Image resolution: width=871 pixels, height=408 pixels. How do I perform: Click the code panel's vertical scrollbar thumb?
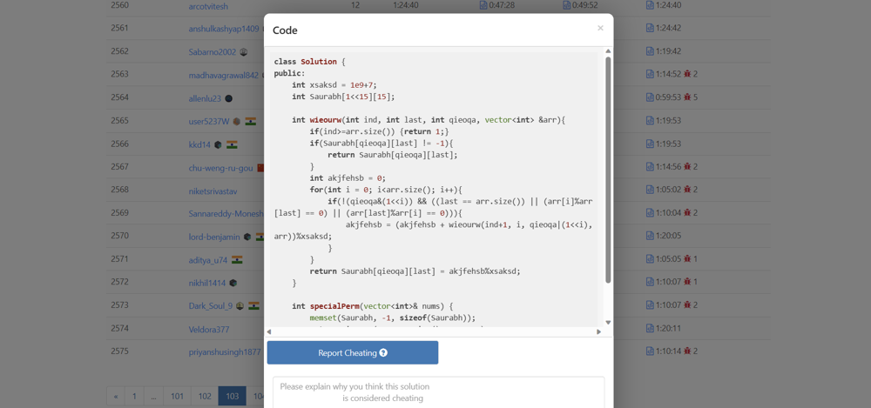pyautogui.click(x=608, y=170)
